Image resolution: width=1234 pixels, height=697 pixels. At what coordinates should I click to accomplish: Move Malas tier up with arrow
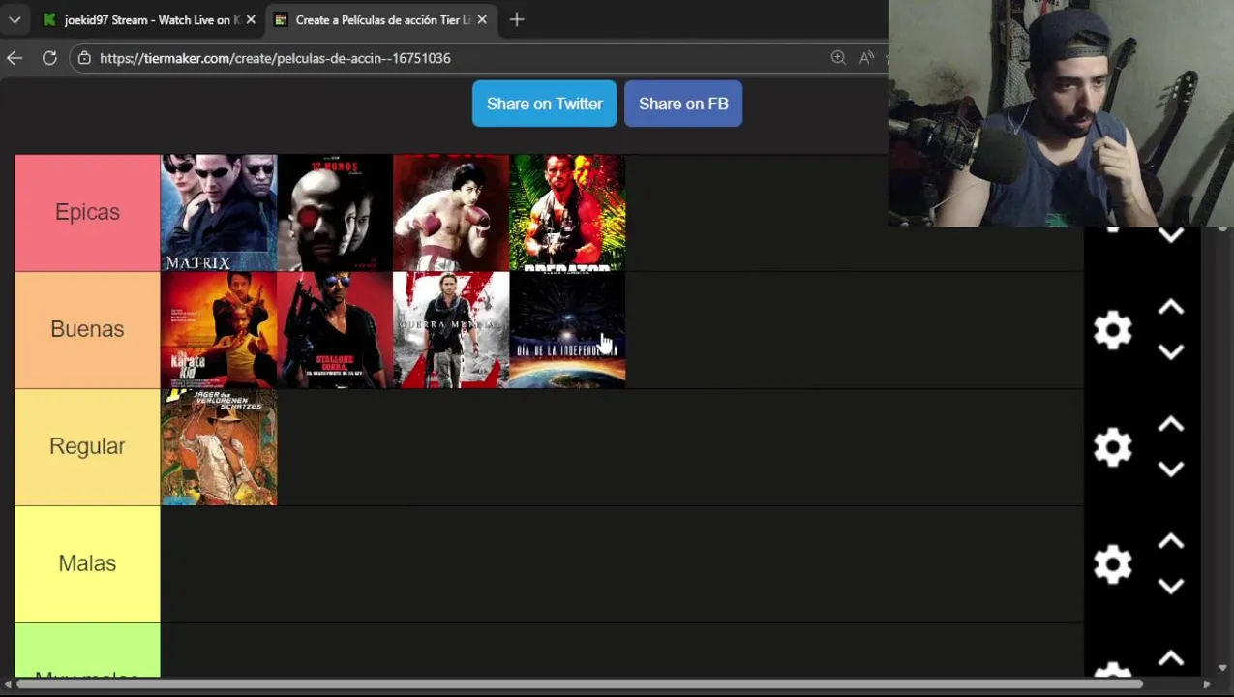pyautogui.click(x=1171, y=542)
